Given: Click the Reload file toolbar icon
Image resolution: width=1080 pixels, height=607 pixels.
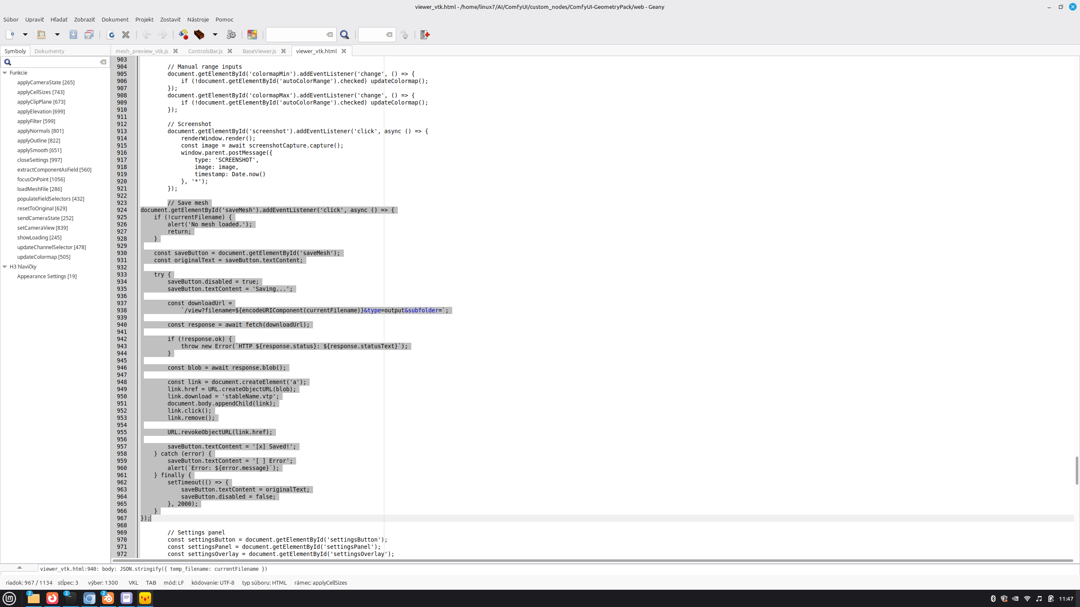Looking at the screenshot, I should click(x=111, y=35).
